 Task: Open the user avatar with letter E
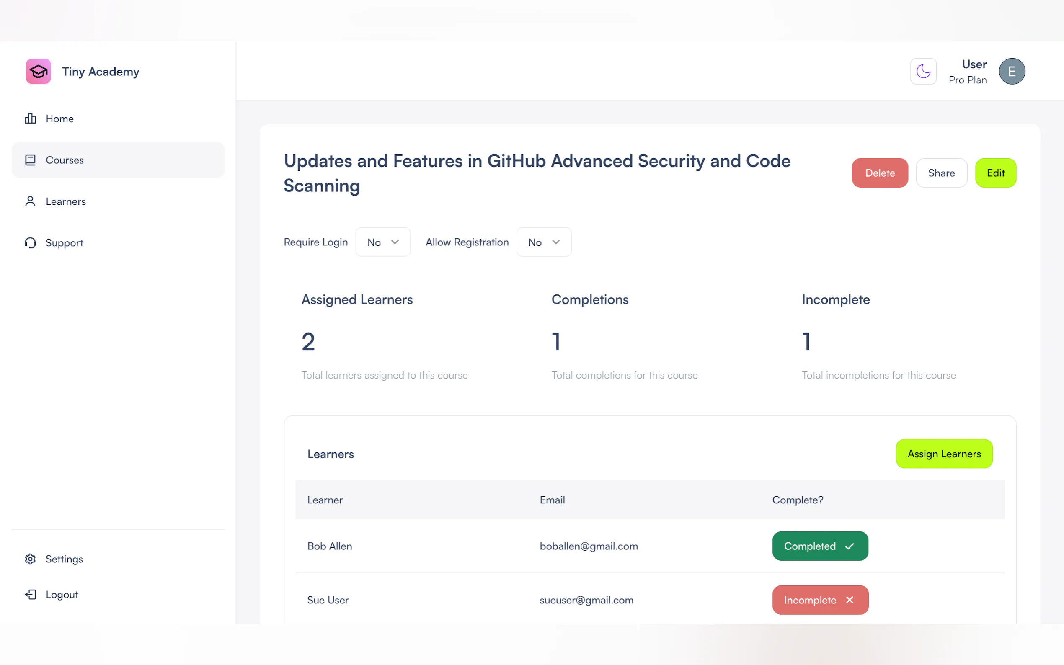[x=1011, y=71]
